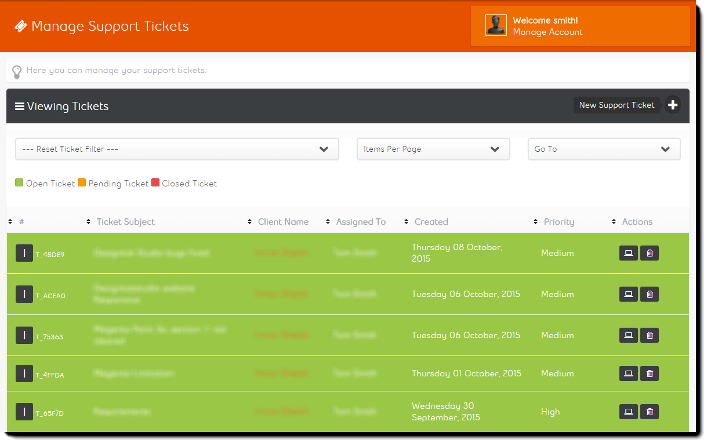711x447 pixels.
Task: Click the dark square button beside T_48DE9
Action: pyautogui.click(x=24, y=253)
